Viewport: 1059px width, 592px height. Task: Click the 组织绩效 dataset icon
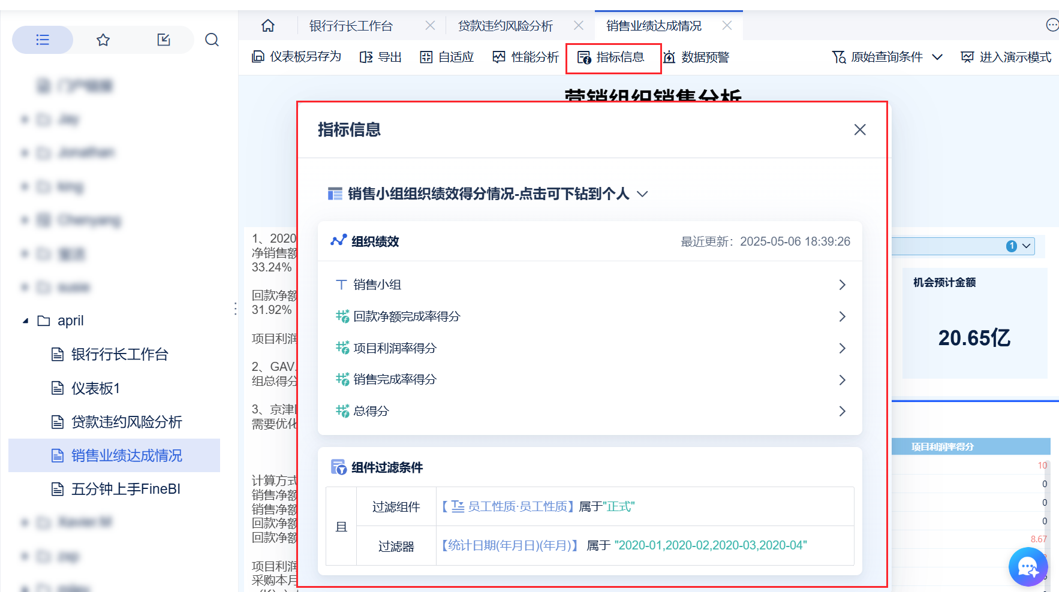[338, 241]
